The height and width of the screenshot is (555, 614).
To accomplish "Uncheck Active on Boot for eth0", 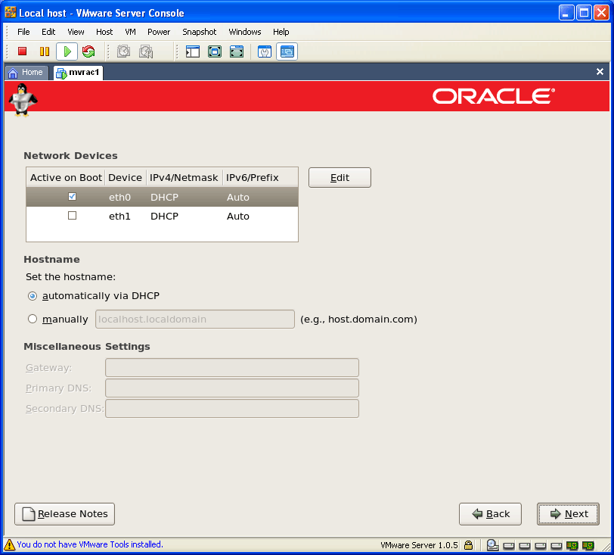I will pos(72,197).
